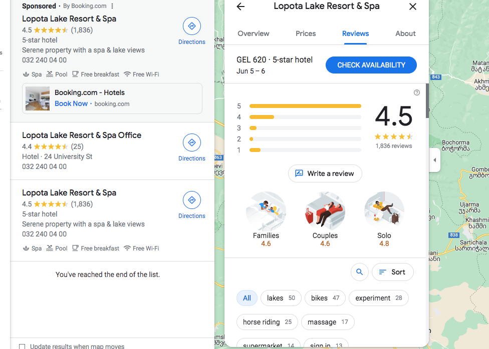Filter reviews by experiment chip
This screenshot has width=489, height=349.
(379, 298)
